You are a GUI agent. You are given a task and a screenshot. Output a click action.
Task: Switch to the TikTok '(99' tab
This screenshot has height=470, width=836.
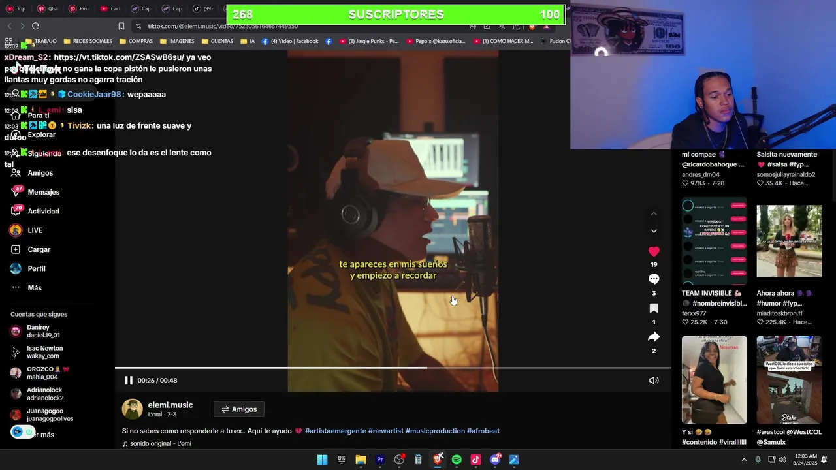click(204, 8)
